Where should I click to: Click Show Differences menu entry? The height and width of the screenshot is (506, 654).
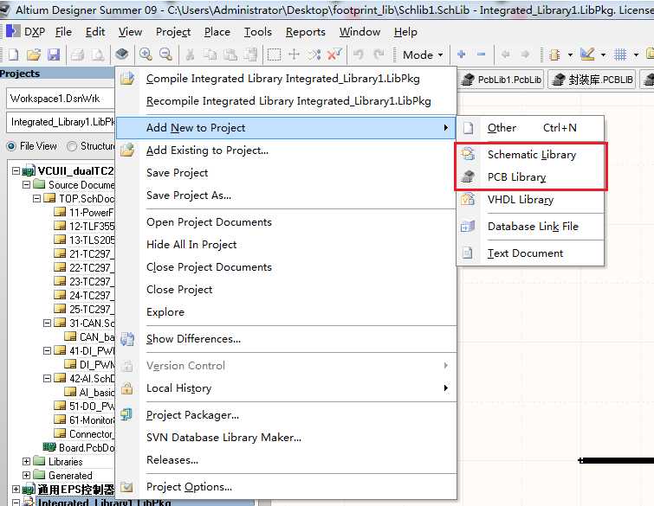coord(286,339)
